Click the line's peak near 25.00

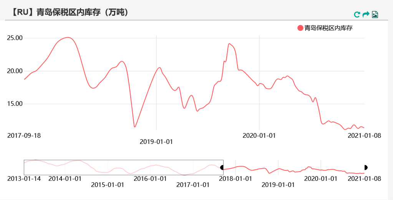tap(68, 37)
